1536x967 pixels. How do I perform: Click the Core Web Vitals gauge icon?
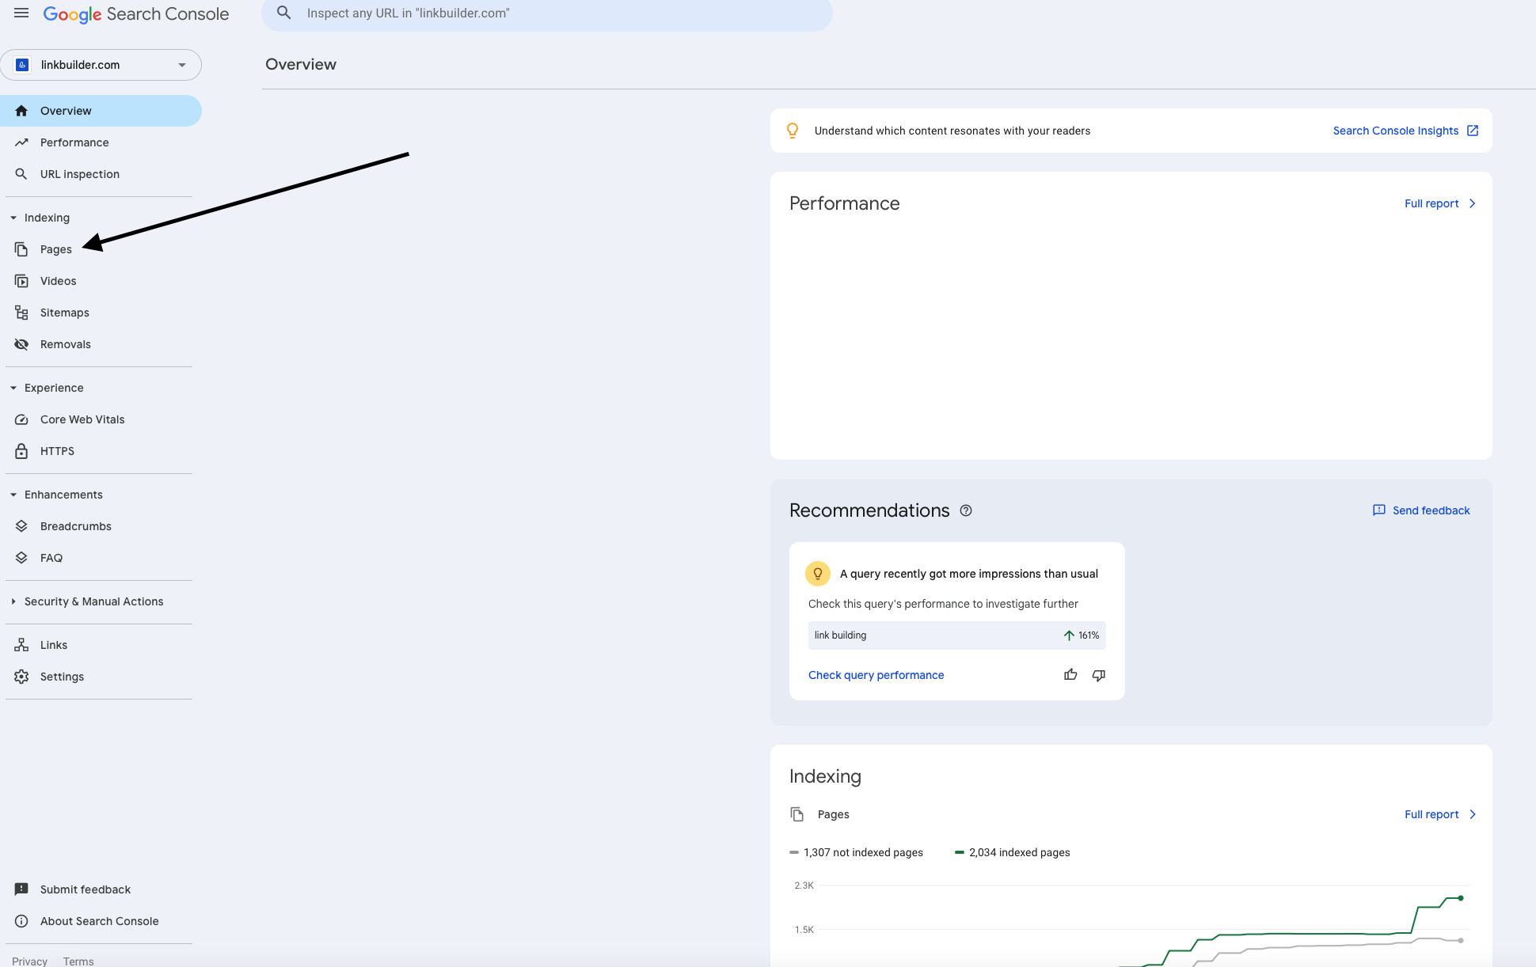[21, 419]
